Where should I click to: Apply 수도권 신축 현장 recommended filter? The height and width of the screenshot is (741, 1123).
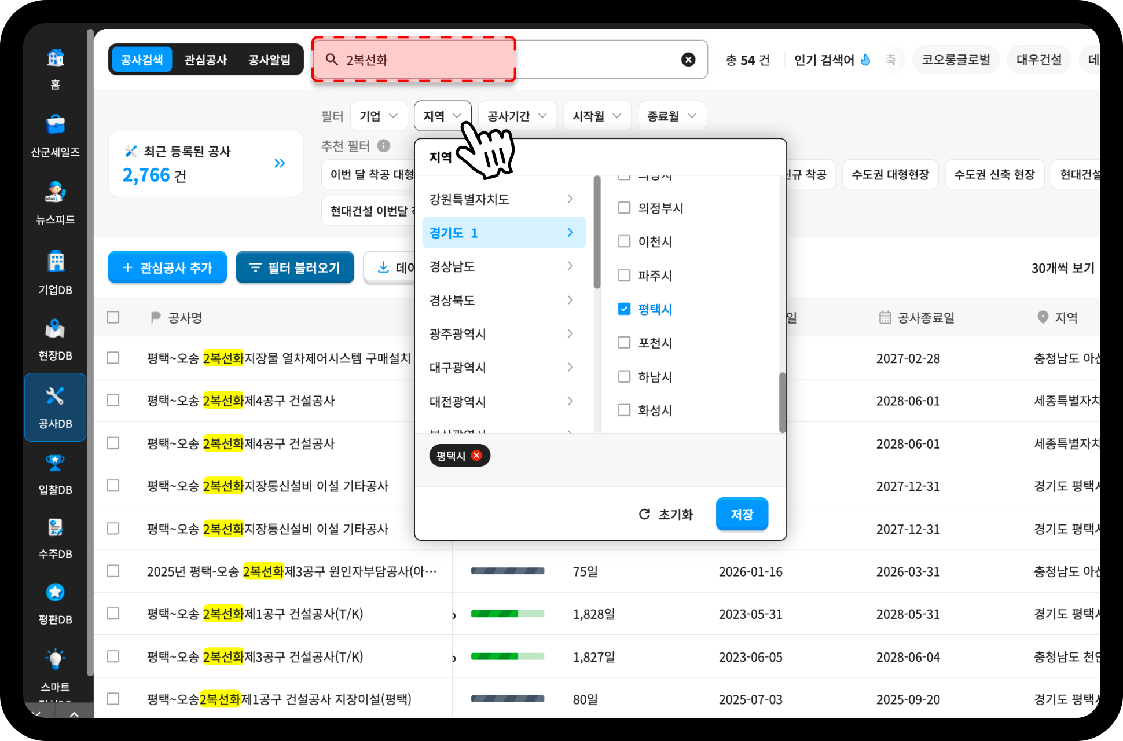point(994,174)
